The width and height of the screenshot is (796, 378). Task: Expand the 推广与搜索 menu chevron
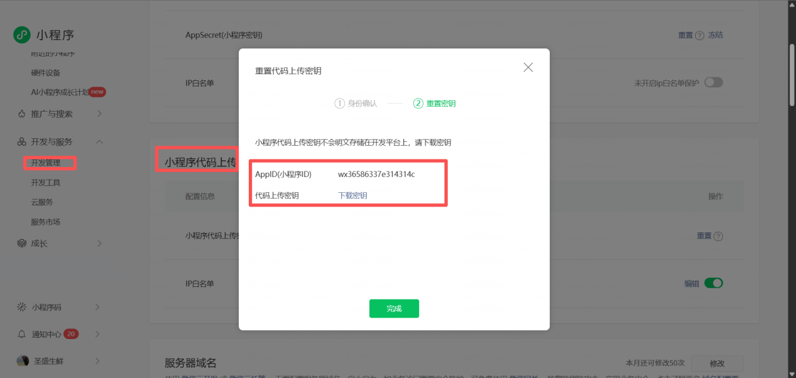99,114
